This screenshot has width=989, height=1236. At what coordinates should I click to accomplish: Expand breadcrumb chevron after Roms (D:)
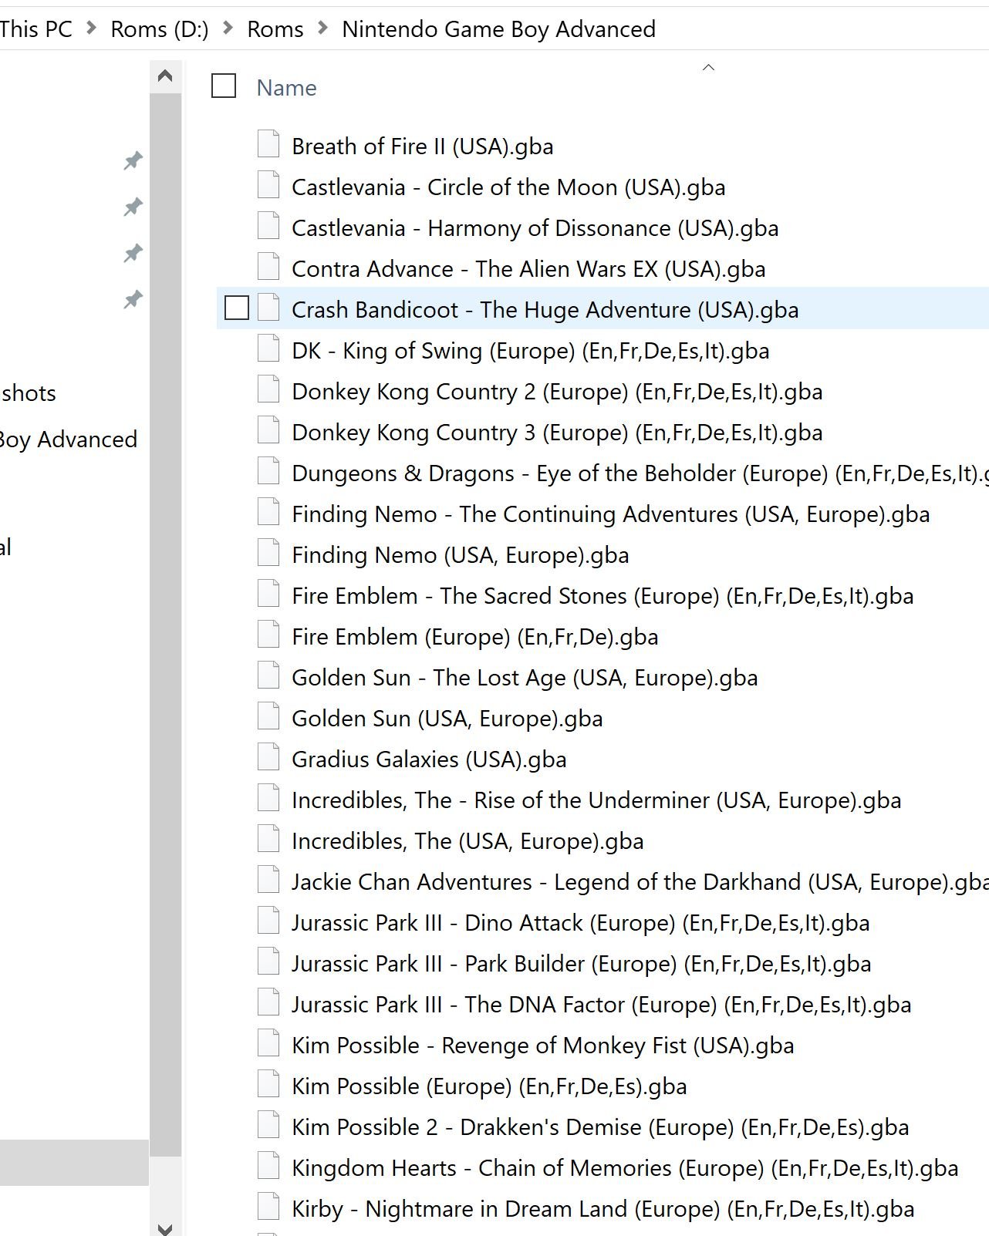[228, 29]
